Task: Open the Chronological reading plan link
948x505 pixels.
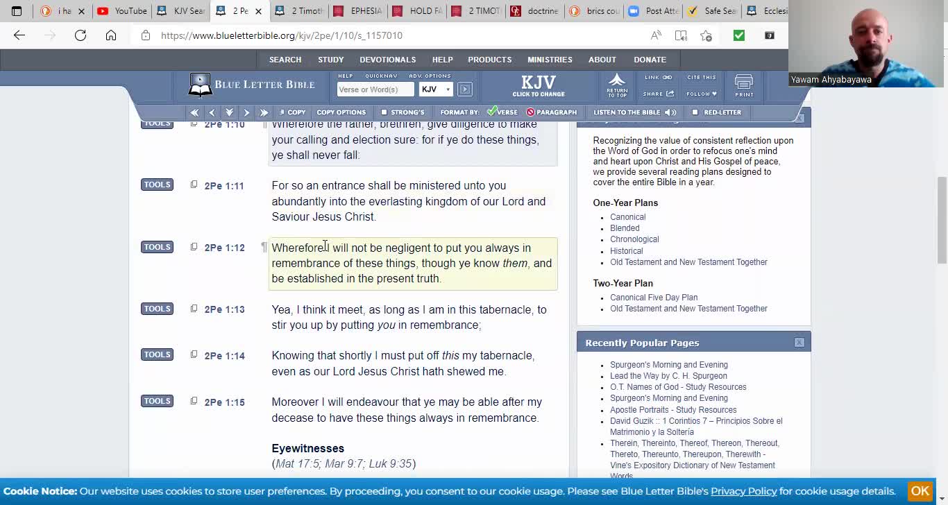Action: [634, 239]
